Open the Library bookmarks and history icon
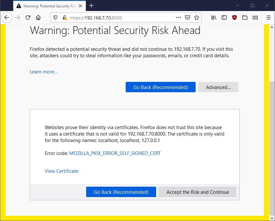This screenshot has height=221, width=275. [x=214, y=17]
